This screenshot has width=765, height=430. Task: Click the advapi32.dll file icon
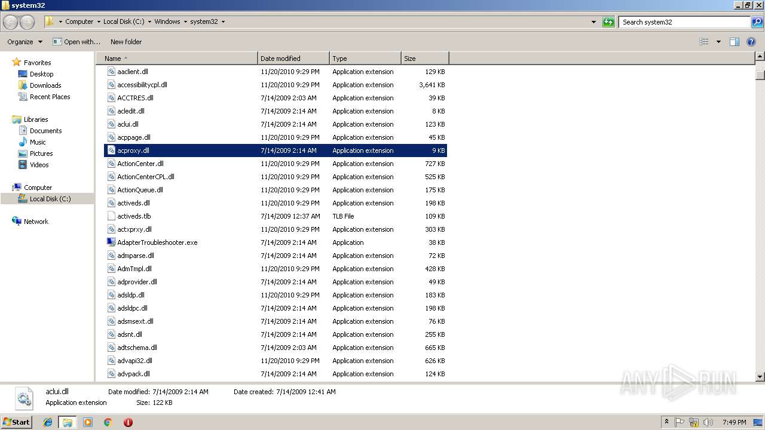(x=111, y=361)
